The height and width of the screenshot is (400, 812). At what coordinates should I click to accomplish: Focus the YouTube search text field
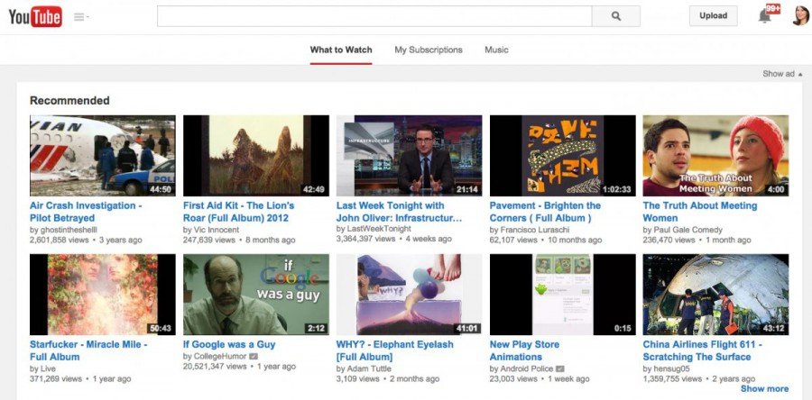pyautogui.click(x=374, y=16)
